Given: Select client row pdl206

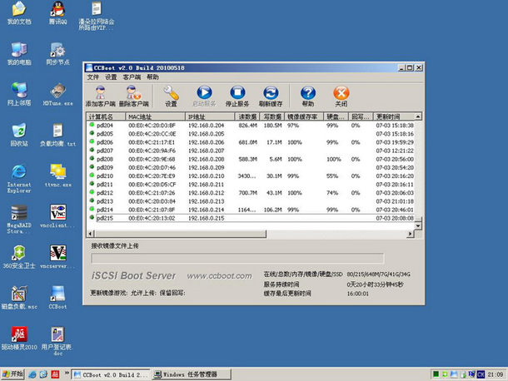Looking at the screenshot, I should [x=251, y=142].
